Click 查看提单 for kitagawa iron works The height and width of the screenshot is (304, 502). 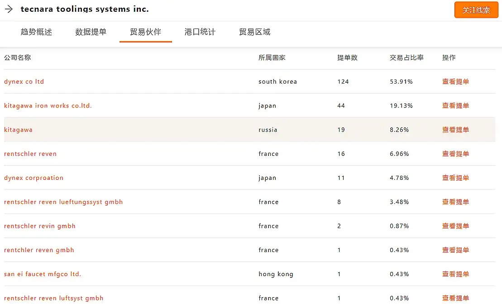click(x=455, y=106)
